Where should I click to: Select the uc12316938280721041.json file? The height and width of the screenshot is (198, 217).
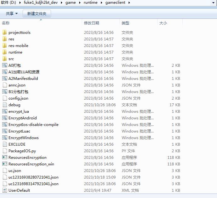click(33, 177)
